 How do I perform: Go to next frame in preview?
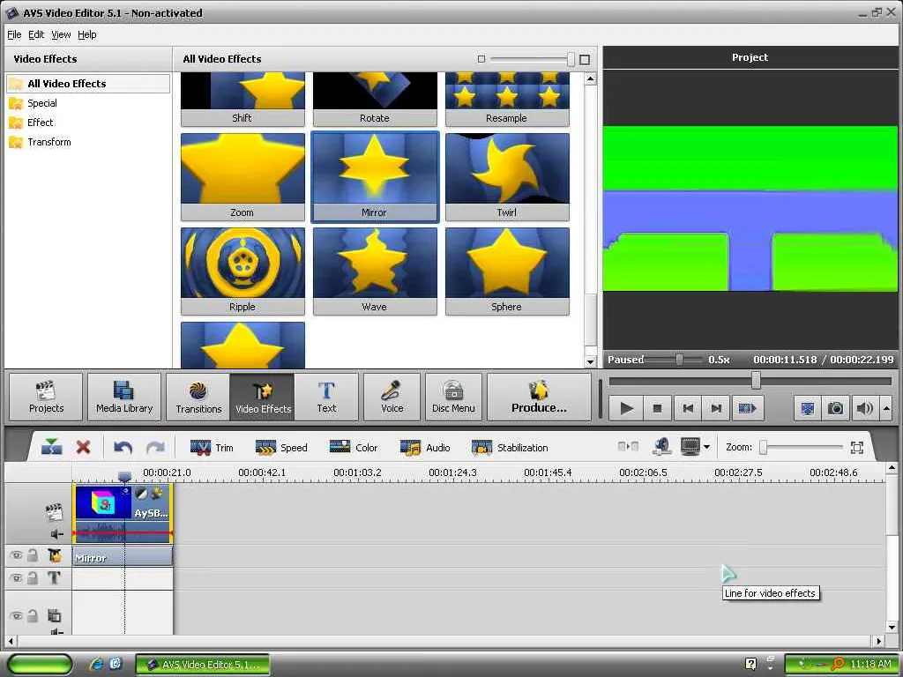(x=716, y=408)
